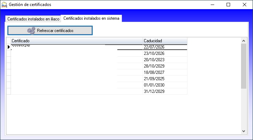This screenshot has width=253, height=140.
Task: Click the scrollbar down arrow
Action: [x=243, y=131]
